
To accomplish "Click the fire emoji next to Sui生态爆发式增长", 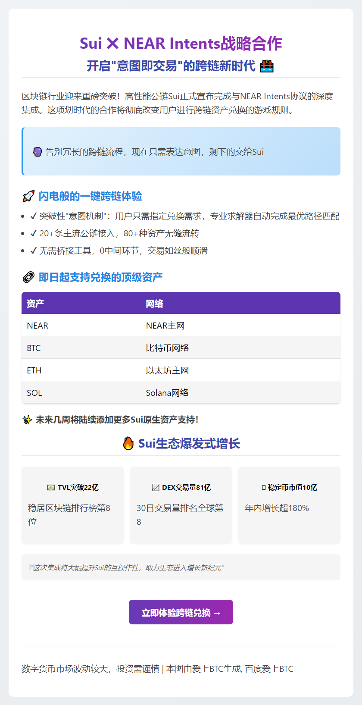I will point(128,443).
